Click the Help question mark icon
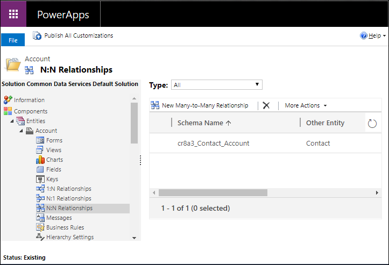Viewport: 389px width, 265px height. click(x=364, y=36)
